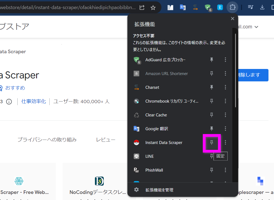Viewport: 274px width, 200px height.
Task: Open more options for Chromebook リカバリ
Action: 225,101
